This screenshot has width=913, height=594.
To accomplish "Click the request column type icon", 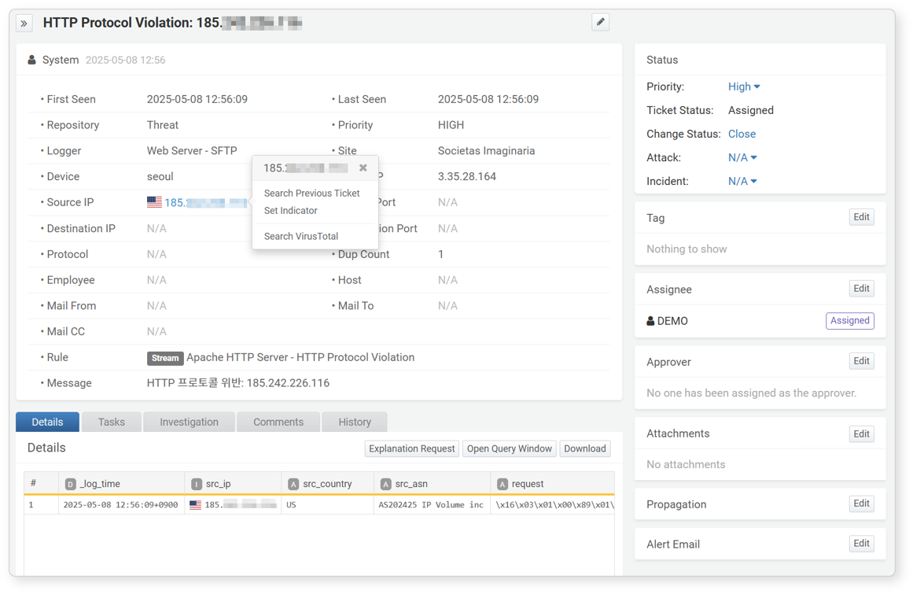I will [502, 484].
